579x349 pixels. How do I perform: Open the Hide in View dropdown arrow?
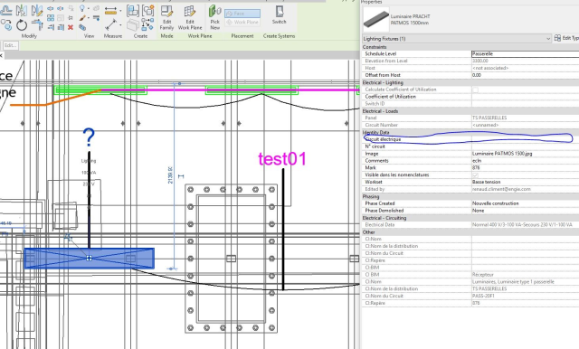[x=89, y=8]
